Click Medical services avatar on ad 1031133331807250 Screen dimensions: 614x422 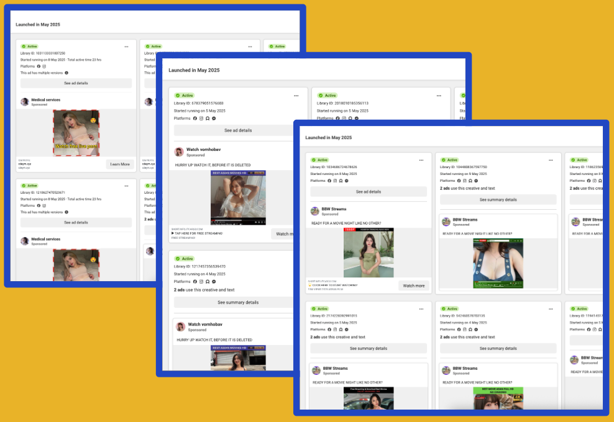(x=25, y=102)
